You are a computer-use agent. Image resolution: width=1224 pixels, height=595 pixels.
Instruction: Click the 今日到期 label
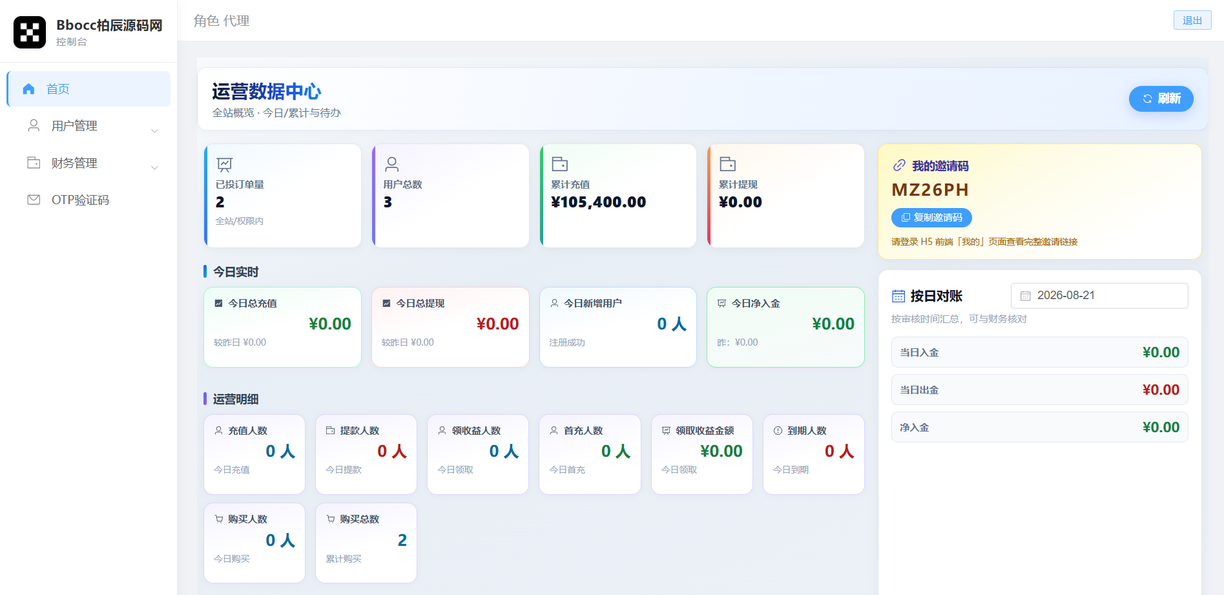(791, 470)
